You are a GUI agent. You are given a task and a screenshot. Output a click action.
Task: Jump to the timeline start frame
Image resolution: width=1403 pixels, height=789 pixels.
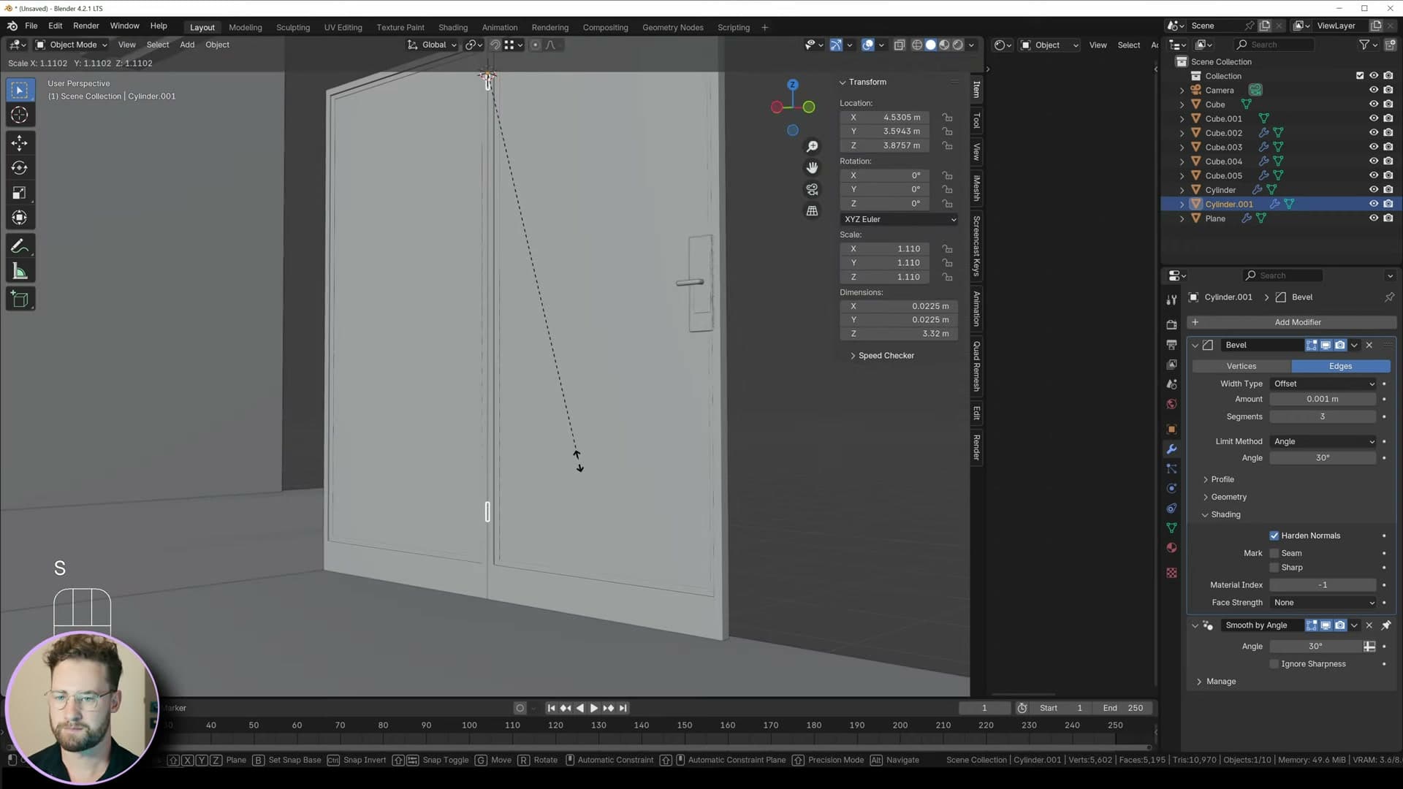click(x=551, y=708)
